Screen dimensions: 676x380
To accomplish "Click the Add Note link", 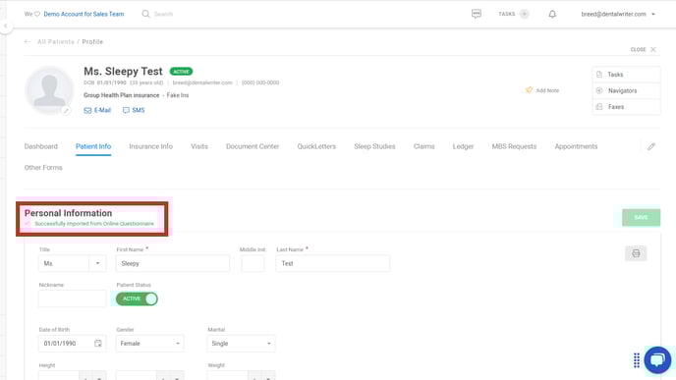I will (547, 90).
